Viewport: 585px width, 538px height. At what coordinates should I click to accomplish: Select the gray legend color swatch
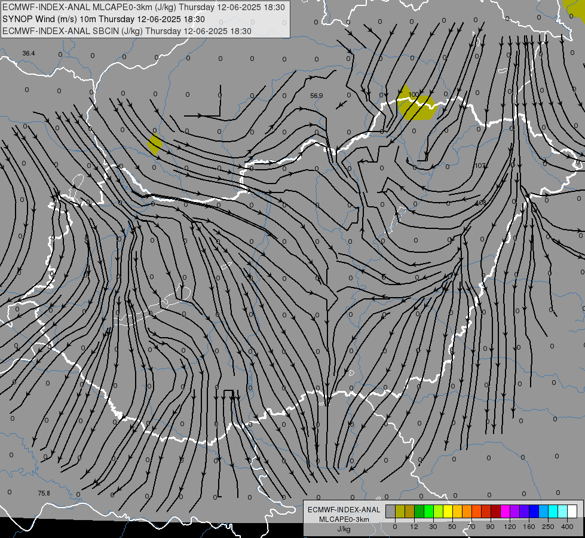tap(390, 511)
